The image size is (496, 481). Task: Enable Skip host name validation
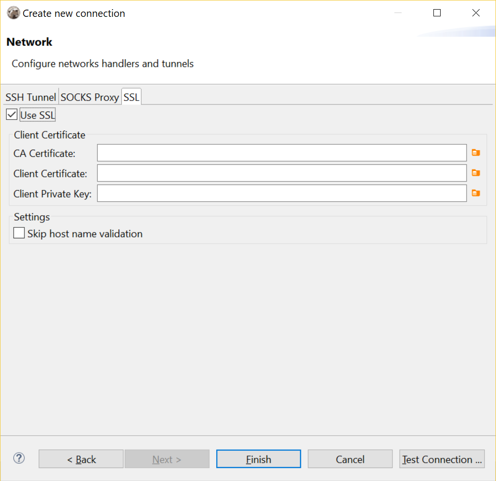[19, 233]
